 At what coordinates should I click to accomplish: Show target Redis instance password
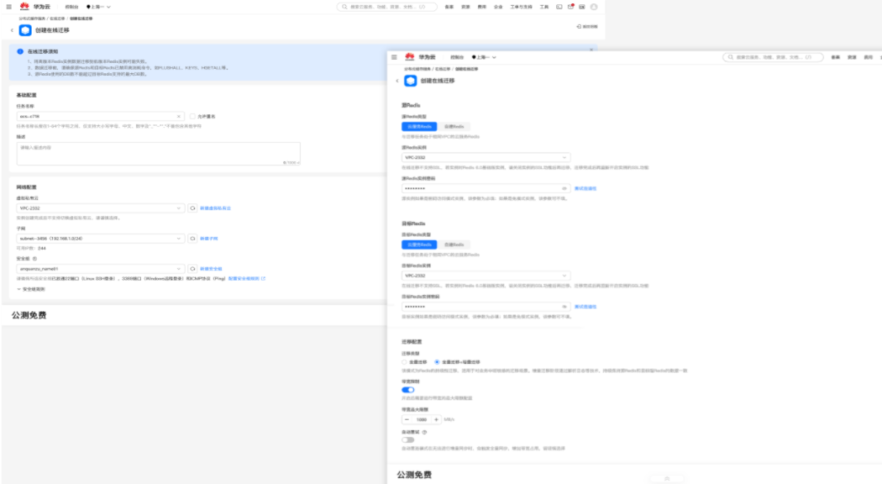(564, 307)
